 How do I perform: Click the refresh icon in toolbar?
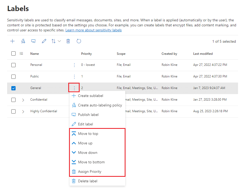(79, 41)
